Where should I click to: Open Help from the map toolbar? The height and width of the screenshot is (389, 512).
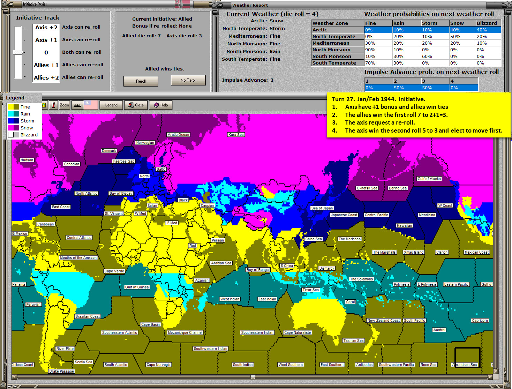160,105
